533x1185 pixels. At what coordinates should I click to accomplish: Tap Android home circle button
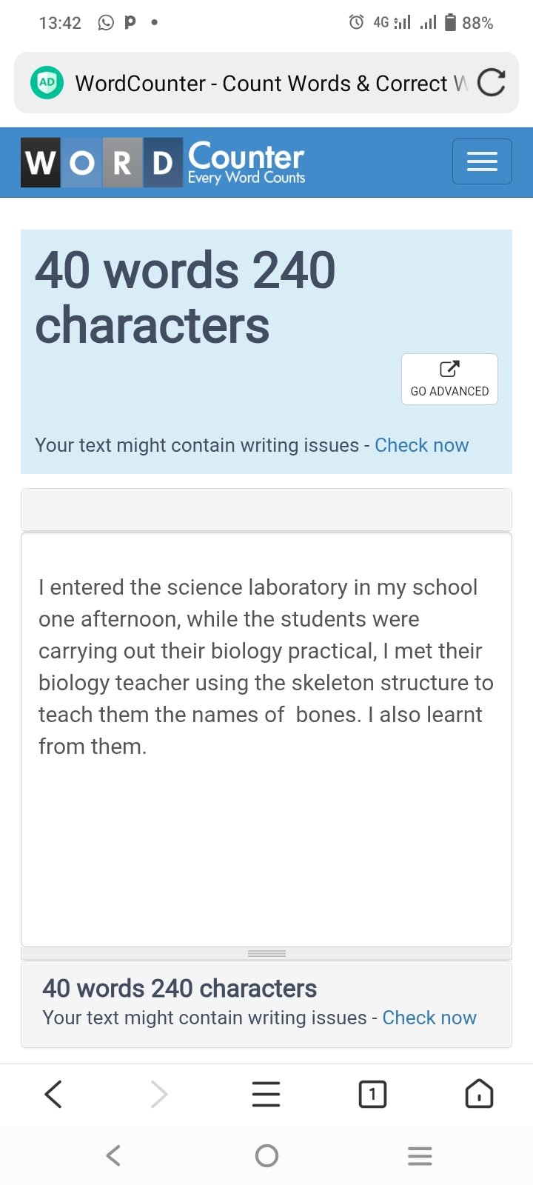(x=266, y=1155)
